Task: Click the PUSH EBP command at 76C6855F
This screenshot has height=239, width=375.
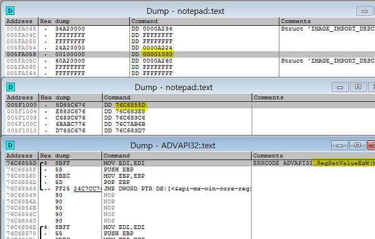Action: pos(119,170)
